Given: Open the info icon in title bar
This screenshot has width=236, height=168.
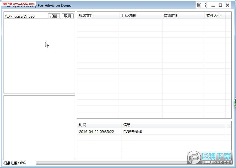Looking at the screenshot, I should [x=206, y=5].
